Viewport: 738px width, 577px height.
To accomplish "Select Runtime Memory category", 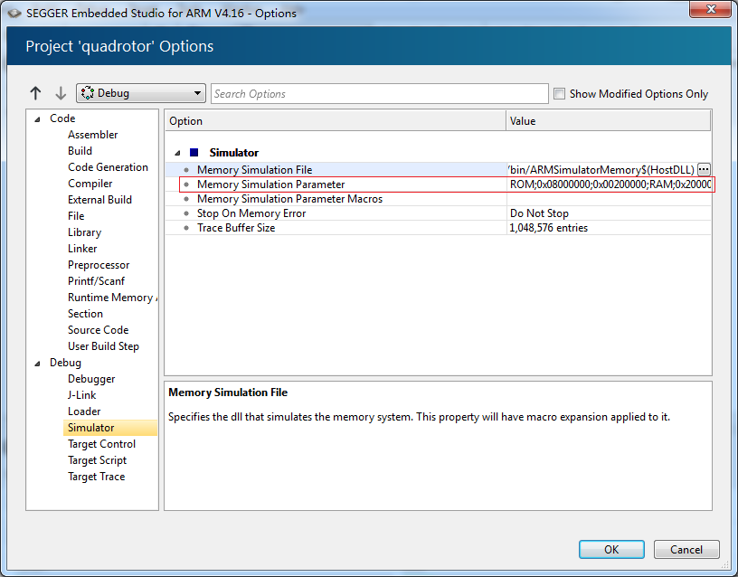I will (x=112, y=298).
